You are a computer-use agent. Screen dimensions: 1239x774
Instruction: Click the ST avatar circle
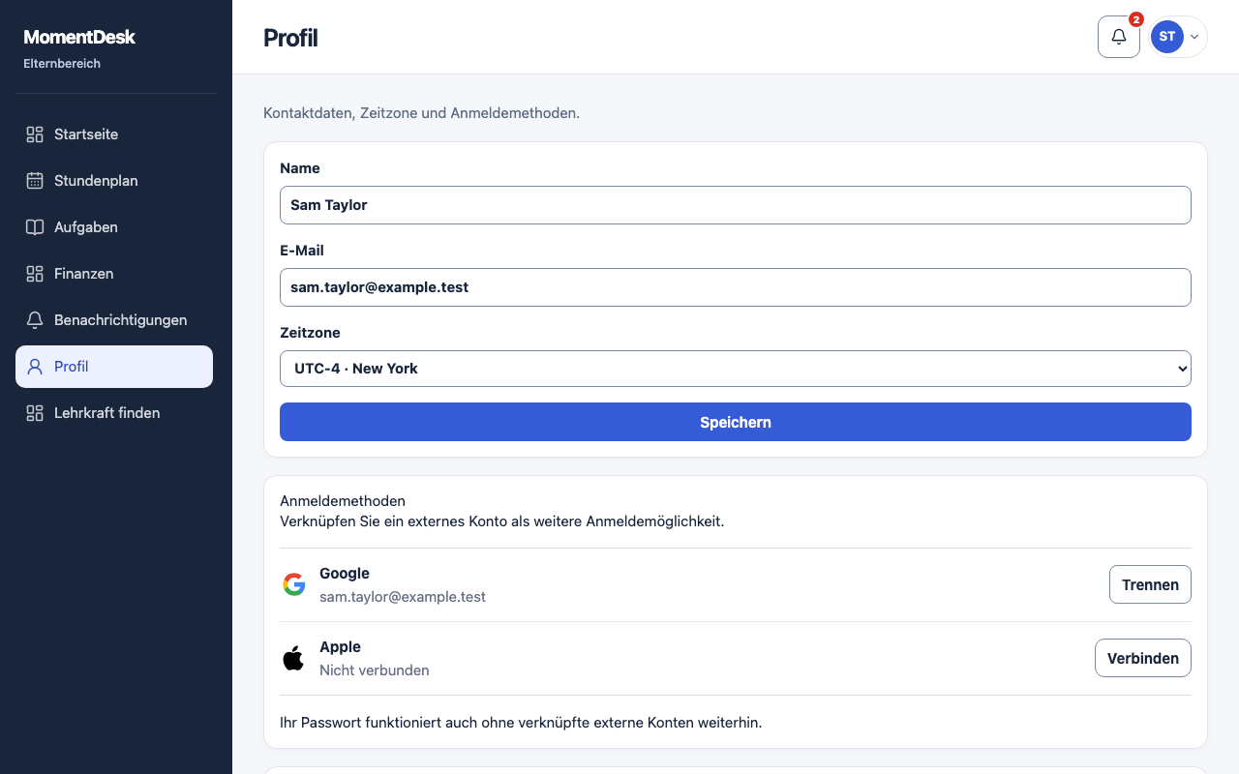[x=1167, y=37]
